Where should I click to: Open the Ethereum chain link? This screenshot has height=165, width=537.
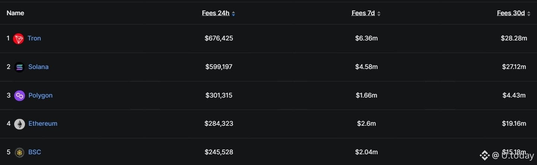pyautogui.click(x=43, y=123)
